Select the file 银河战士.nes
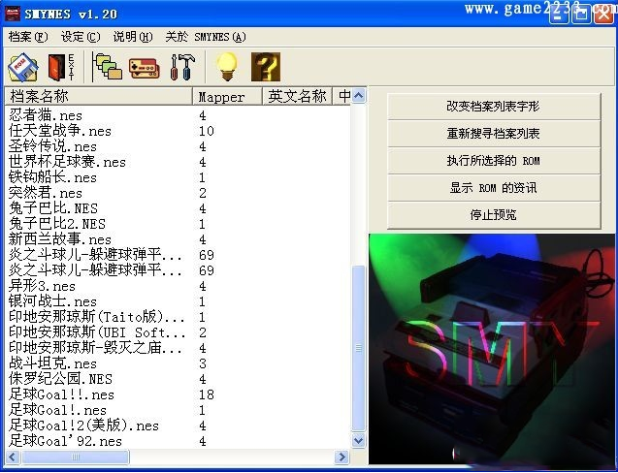 tap(52, 301)
